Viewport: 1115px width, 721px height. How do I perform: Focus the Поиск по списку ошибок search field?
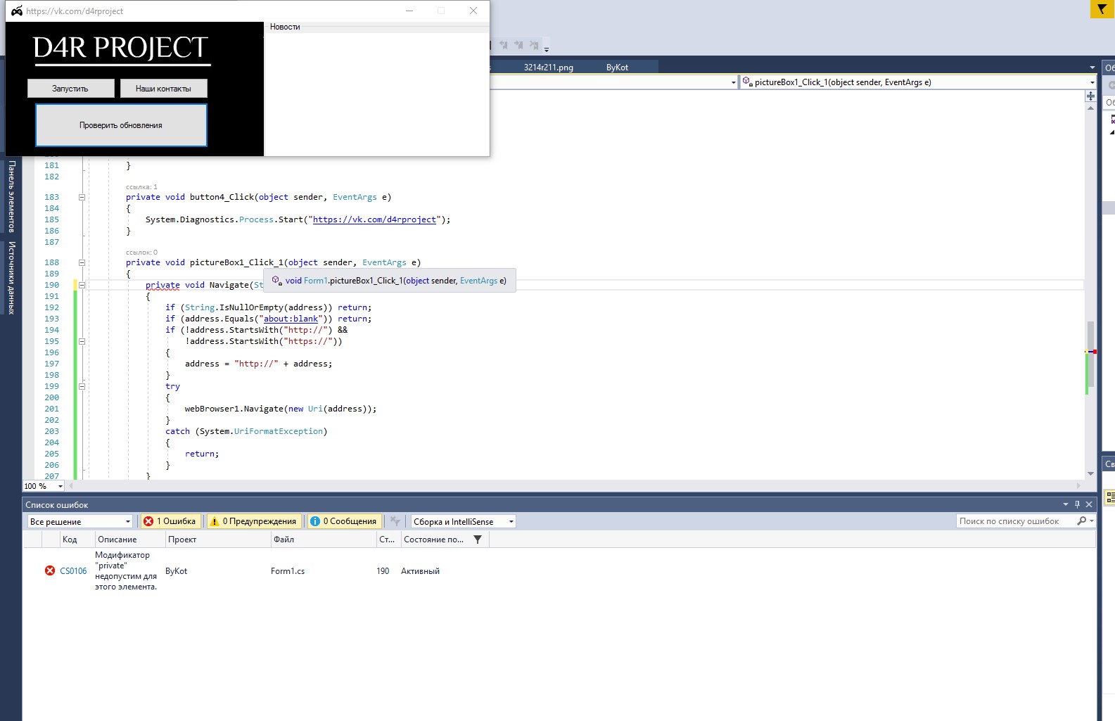point(1015,521)
